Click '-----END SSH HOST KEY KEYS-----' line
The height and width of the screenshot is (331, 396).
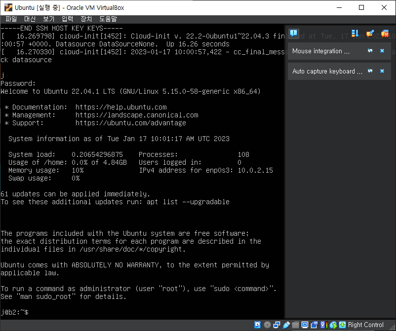click(x=62, y=28)
